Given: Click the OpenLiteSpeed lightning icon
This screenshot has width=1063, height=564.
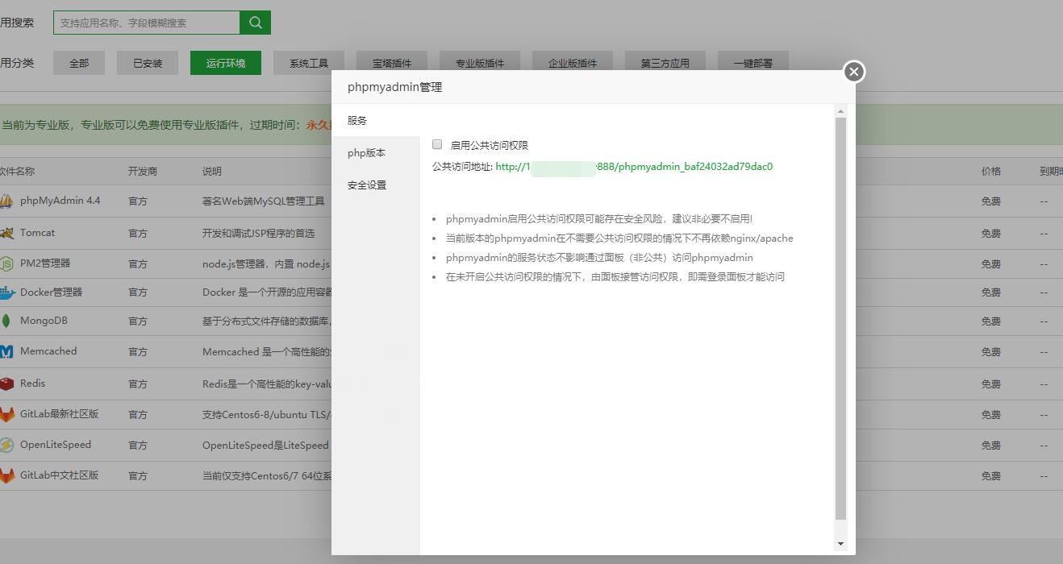Looking at the screenshot, I should (x=6, y=445).
